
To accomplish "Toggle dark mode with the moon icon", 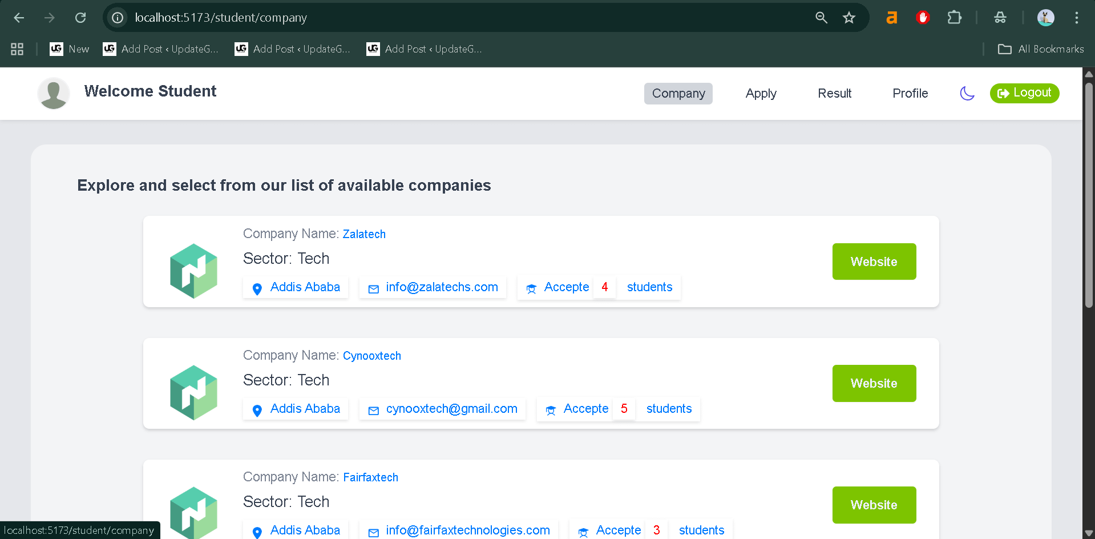I will tap(967, 93).
